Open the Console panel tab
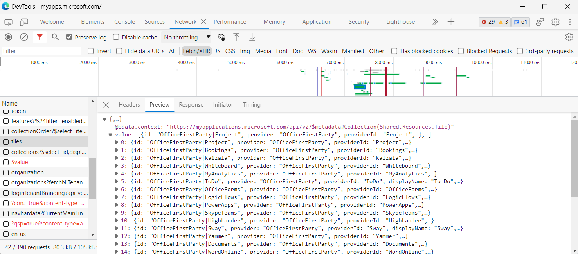 (x=124, y=22)
